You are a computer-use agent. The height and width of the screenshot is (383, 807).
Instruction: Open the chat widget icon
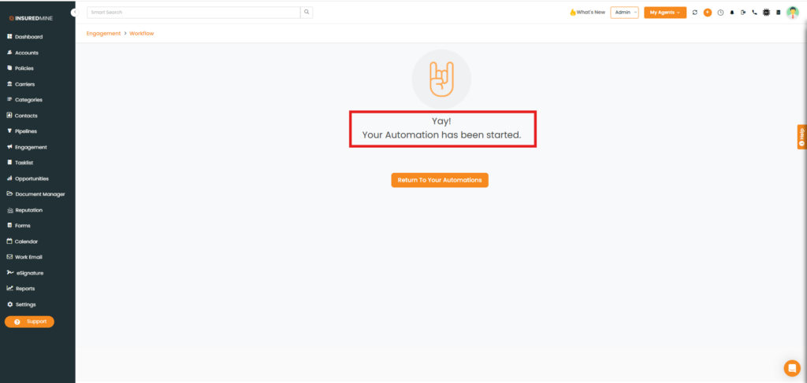(x=791, y=367)
